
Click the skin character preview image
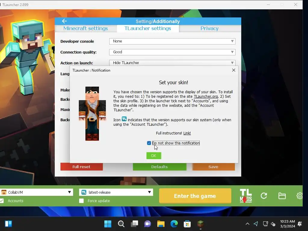click(92, 114)
